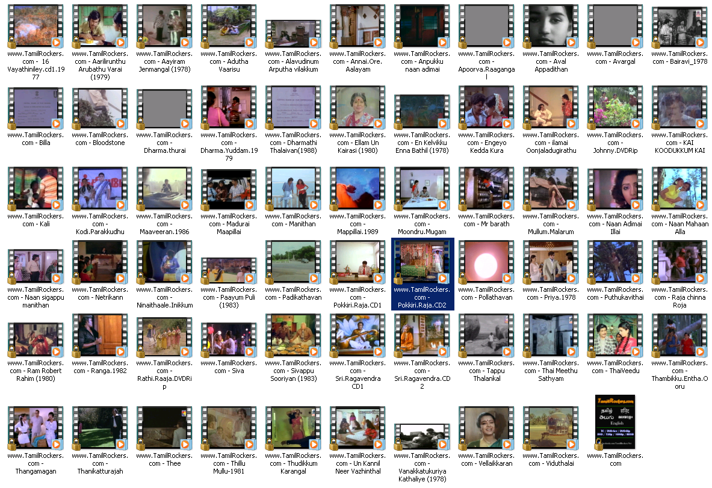Select the Engeyo Kedda Kura video icon
The width and height of the screenshot is (712, 488).
[x=487, y=108]
